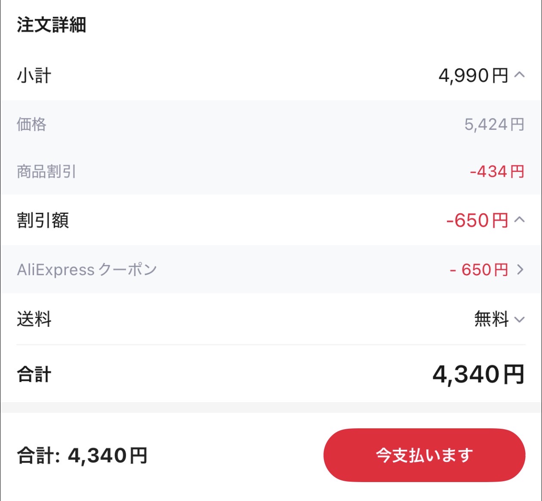
Task: Tap the 4,340円 grand total value
Action: (477, 375)
